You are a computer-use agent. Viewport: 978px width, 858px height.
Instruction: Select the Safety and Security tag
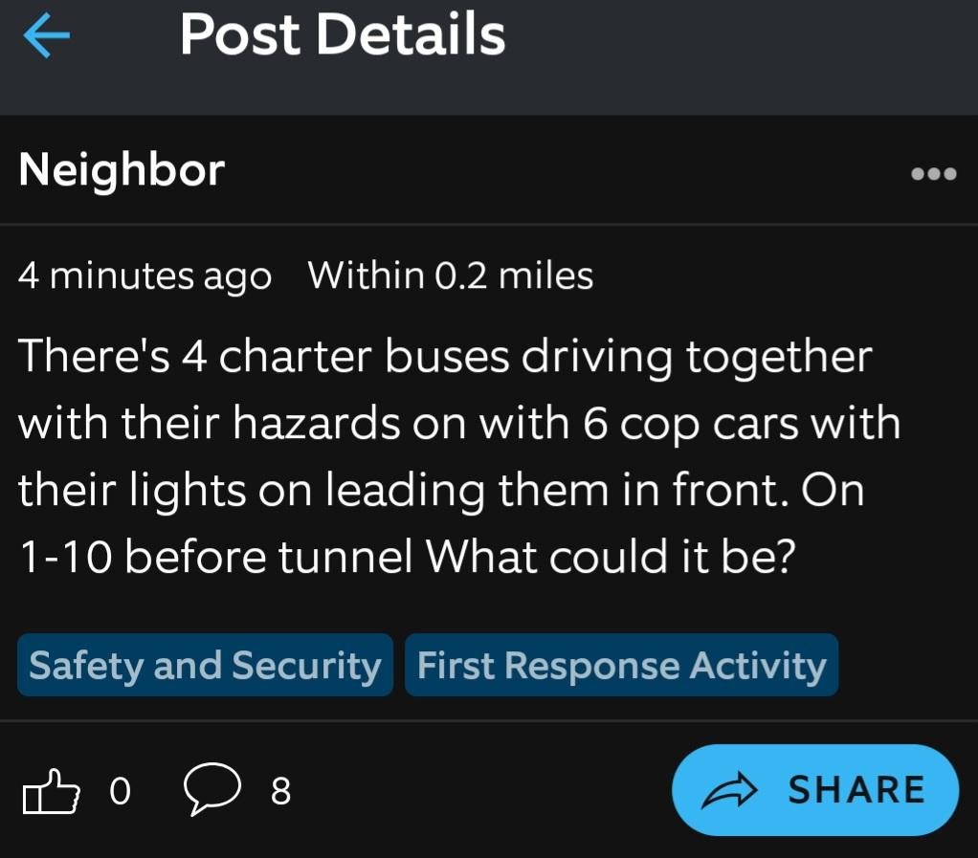point(205,665)
